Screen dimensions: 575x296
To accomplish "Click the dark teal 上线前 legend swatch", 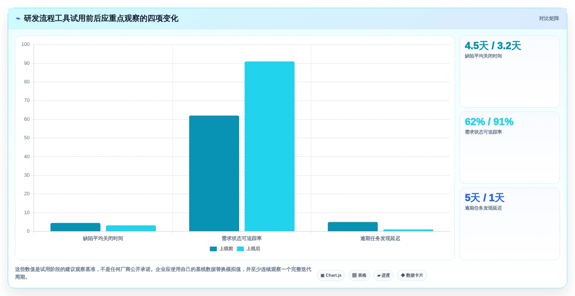I will (x=213, y=249).
